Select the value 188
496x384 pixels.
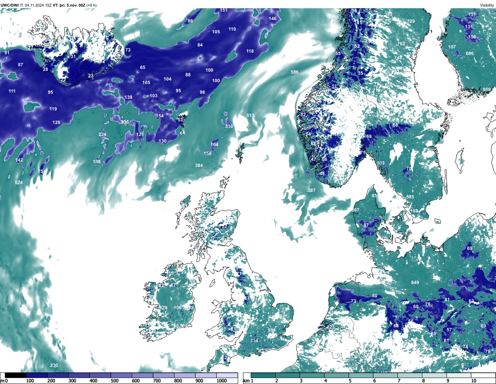[96, 162]
